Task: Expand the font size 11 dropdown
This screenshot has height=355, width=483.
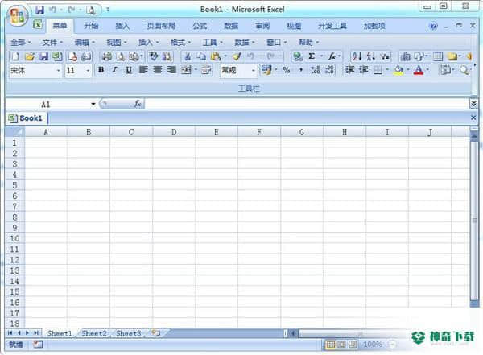Action: 88,71
